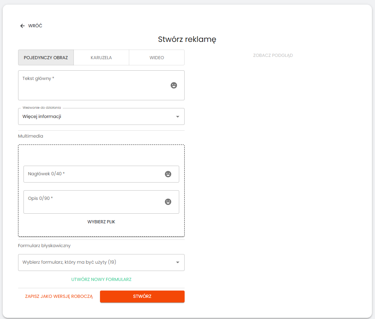Click into the Nagłówek 0/40 input

click(x=92, y=174)
